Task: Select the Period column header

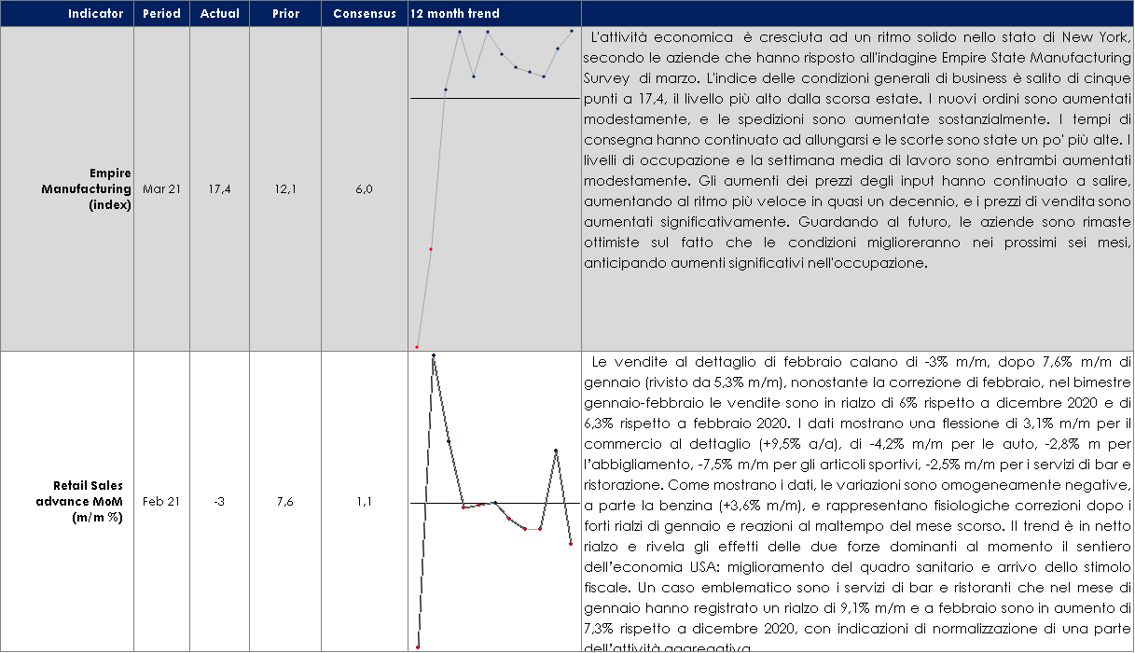Action: tap(161, 14)
